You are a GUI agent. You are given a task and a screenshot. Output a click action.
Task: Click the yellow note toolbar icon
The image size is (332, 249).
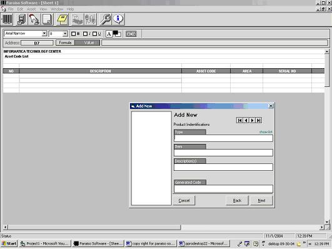pyautogui.click(x=62, y=19)
